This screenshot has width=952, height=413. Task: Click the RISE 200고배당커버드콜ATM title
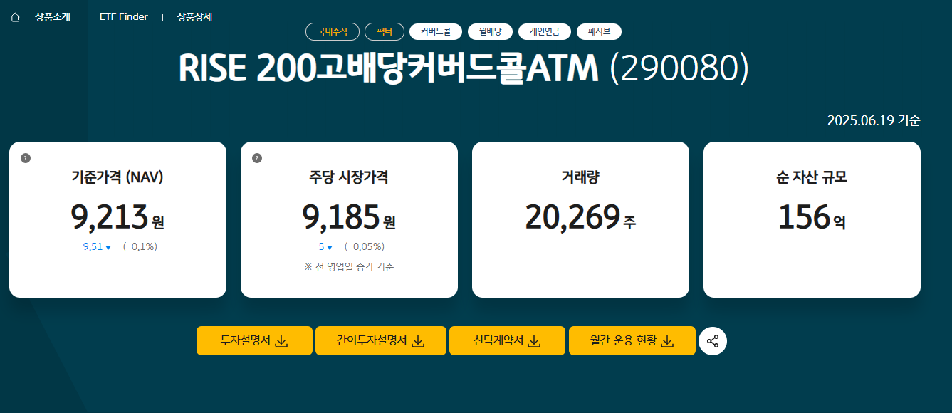pyautogui.click(x=389, y=69)
